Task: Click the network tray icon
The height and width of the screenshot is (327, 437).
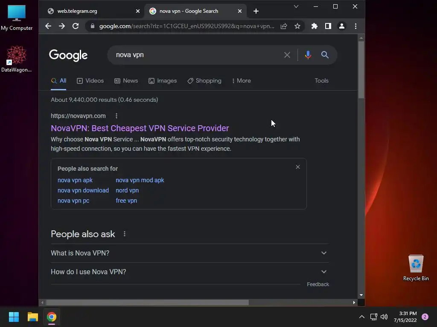Action: pos(373,317)
